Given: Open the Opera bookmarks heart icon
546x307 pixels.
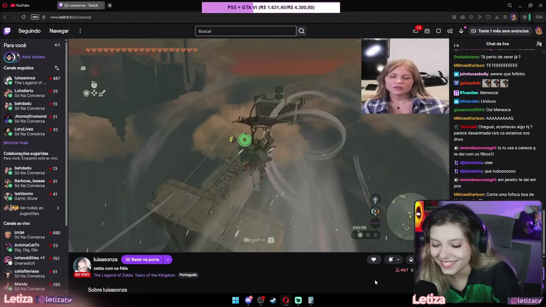Looking at the screenshot, I should coord(488,17).
